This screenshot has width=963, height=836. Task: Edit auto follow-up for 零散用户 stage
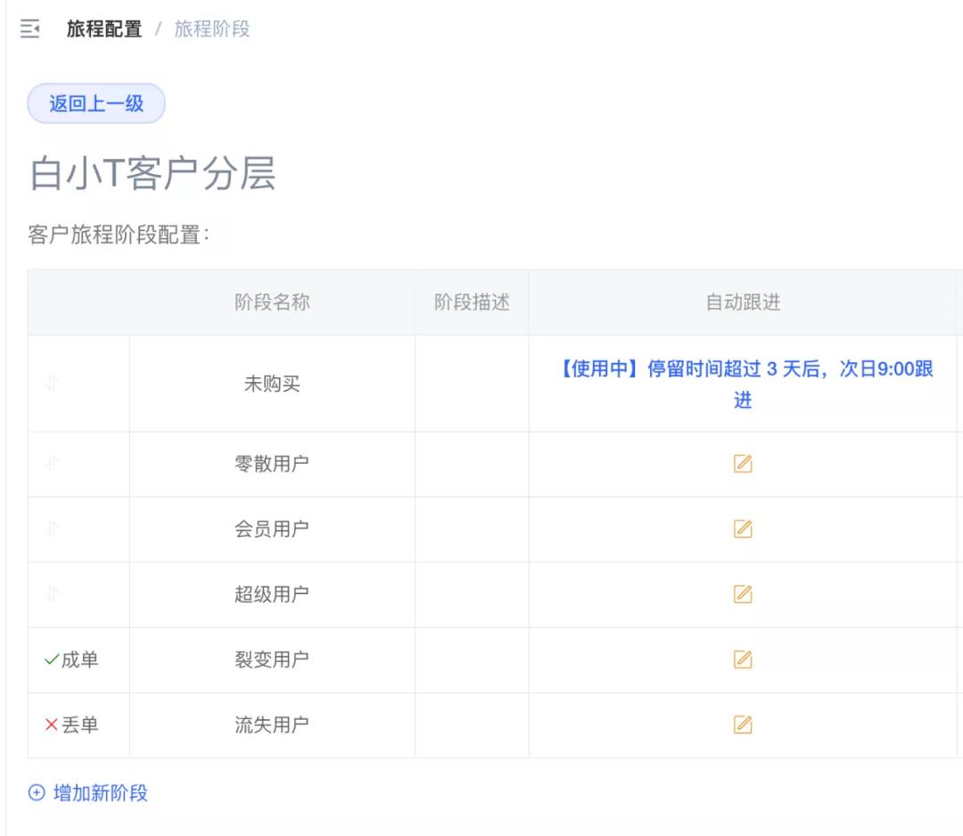(x=743, y=464)
